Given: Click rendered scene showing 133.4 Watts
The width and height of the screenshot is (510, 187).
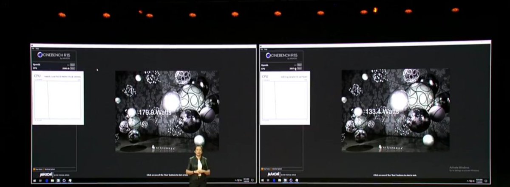Looking at the screenshot, I should [395, 111].
